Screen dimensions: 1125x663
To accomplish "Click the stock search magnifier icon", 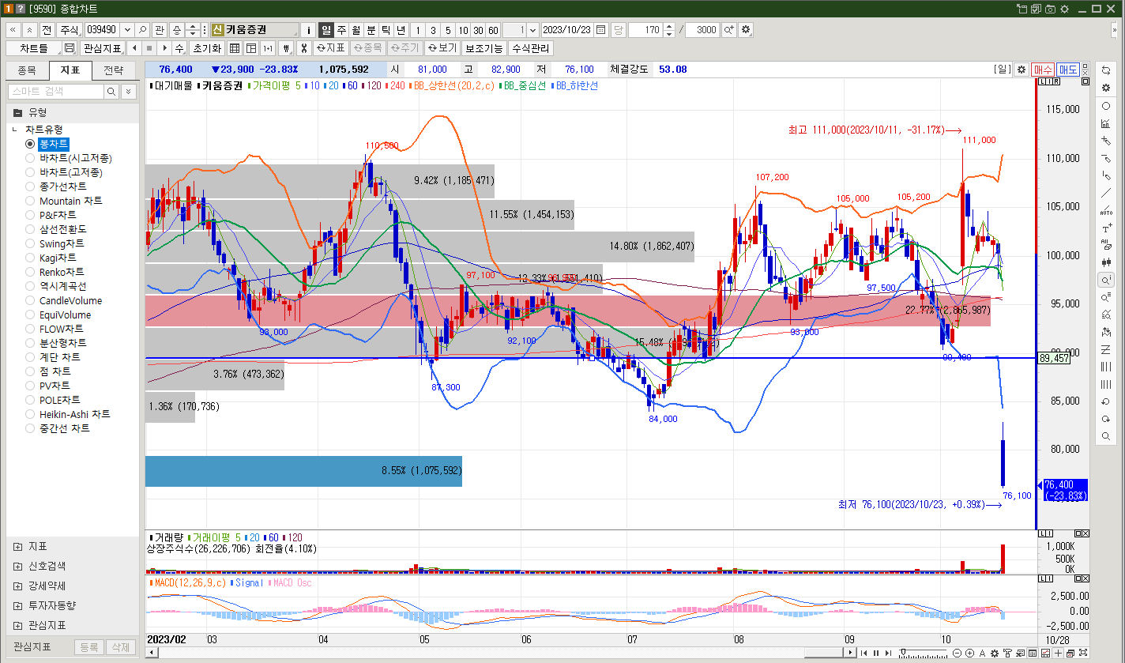I will click(143, 30).
